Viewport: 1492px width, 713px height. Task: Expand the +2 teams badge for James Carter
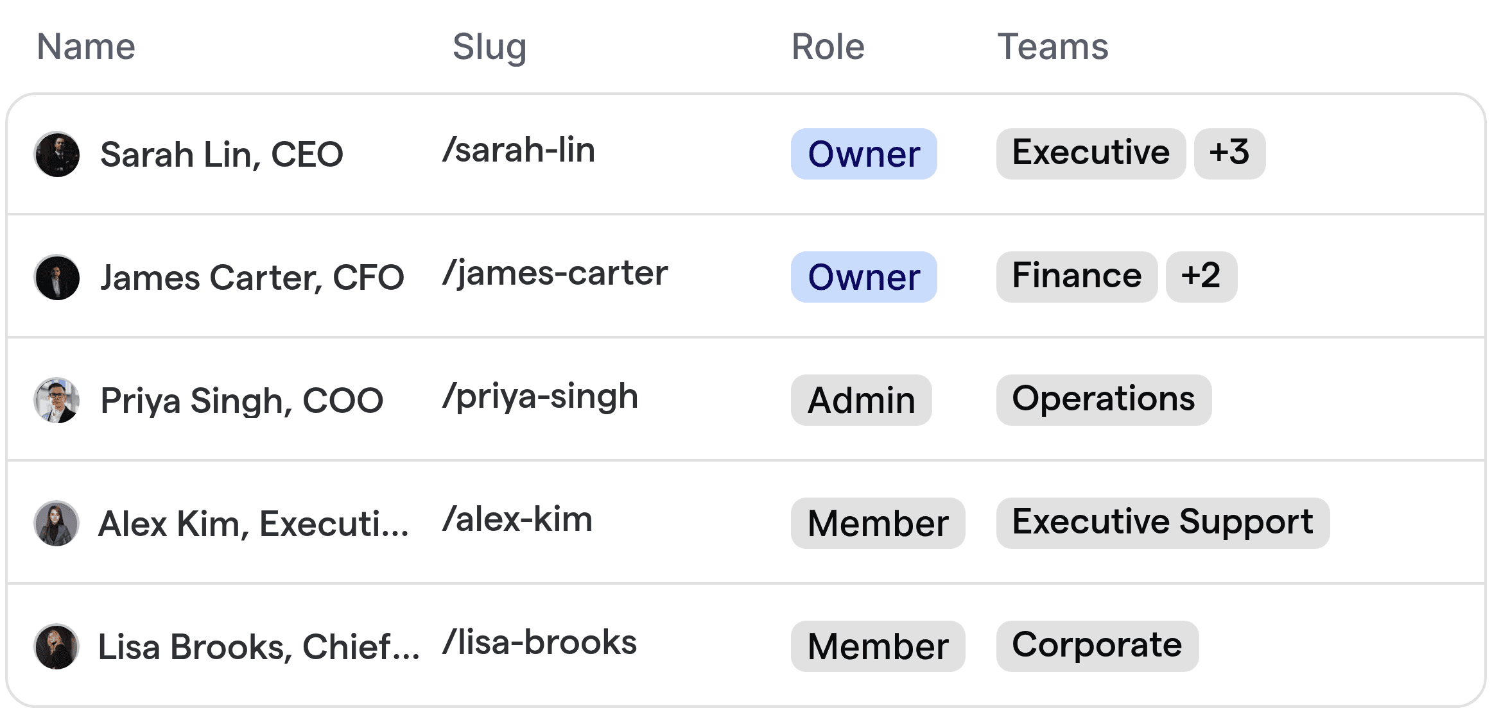pyautogui.click(x=1201, y=277)
